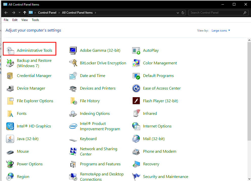Click the Fonts folder icon
Image resolution: width=251 pixels, height=181 pixels.
(10, 114)
